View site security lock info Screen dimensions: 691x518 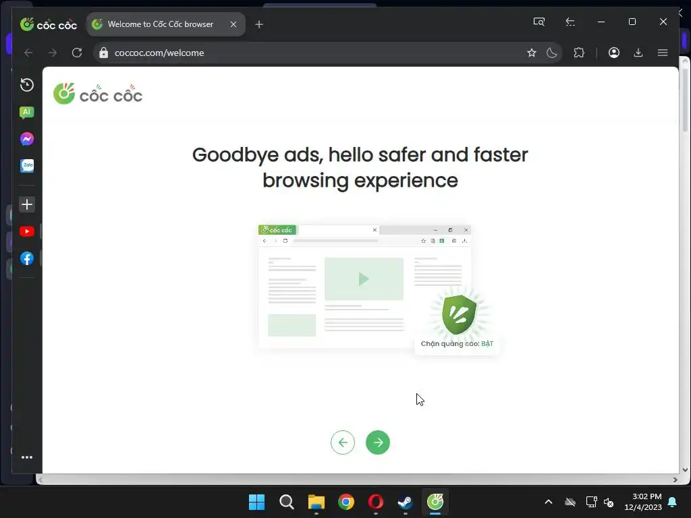click(103, 53)
